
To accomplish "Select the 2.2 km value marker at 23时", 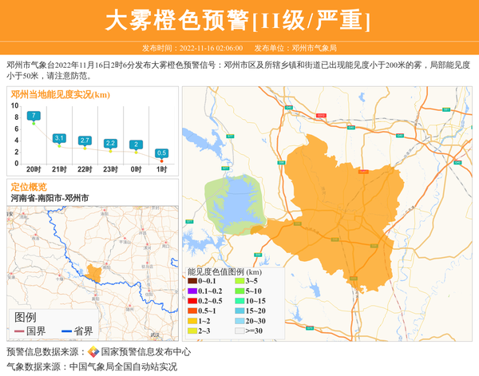I will (110, 144).
